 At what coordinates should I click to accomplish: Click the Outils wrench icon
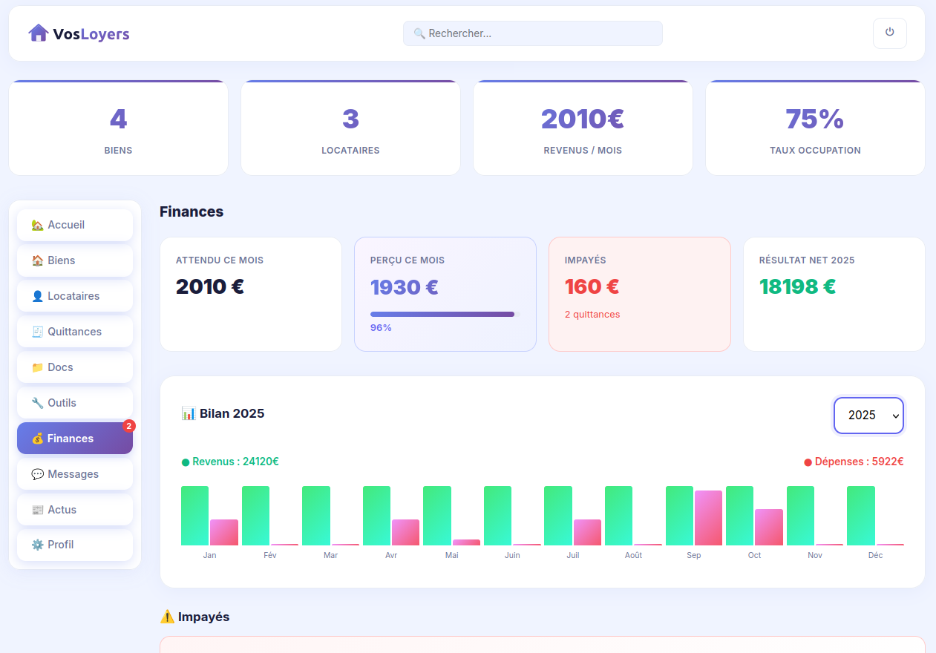point(38,403)
